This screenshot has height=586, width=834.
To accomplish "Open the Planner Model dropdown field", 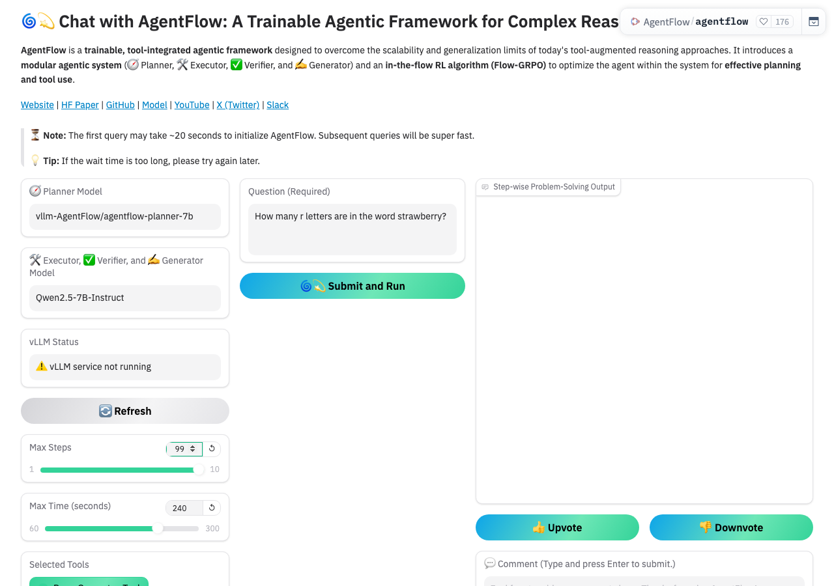I will point(125,216).
